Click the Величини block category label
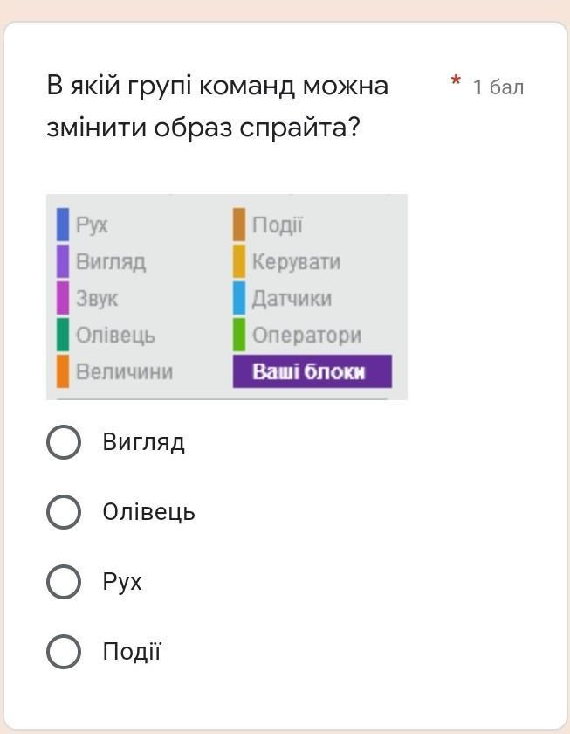Image resolution: width=570 pixels, height=734 pixels. (124, 372)
